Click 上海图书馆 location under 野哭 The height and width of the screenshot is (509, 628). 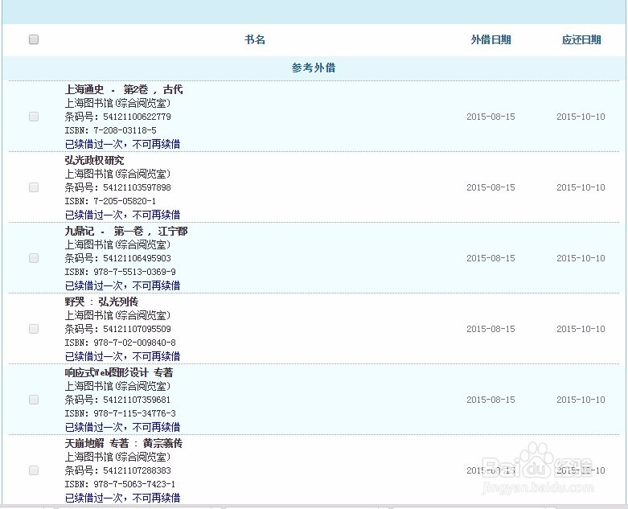click(117, 315)
